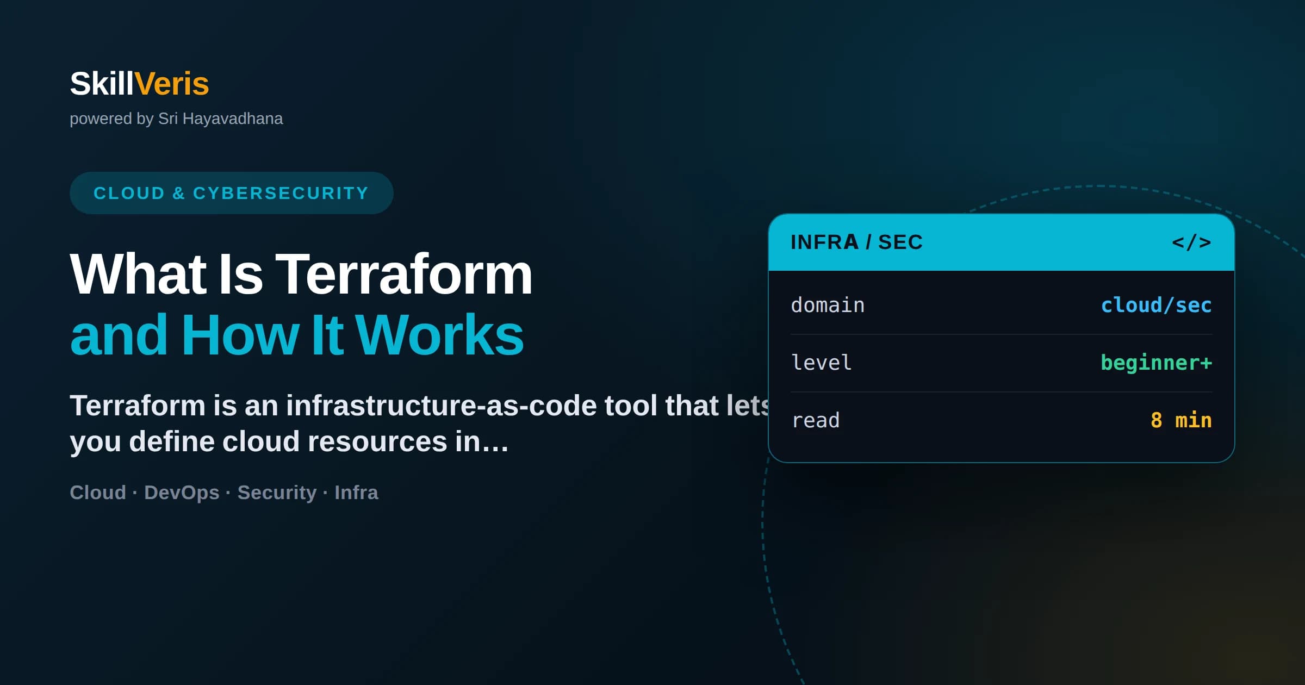Click the code brackets icon in card header
The width and height of the screenshot is (1305, 685).
(x=1191, y=242)
